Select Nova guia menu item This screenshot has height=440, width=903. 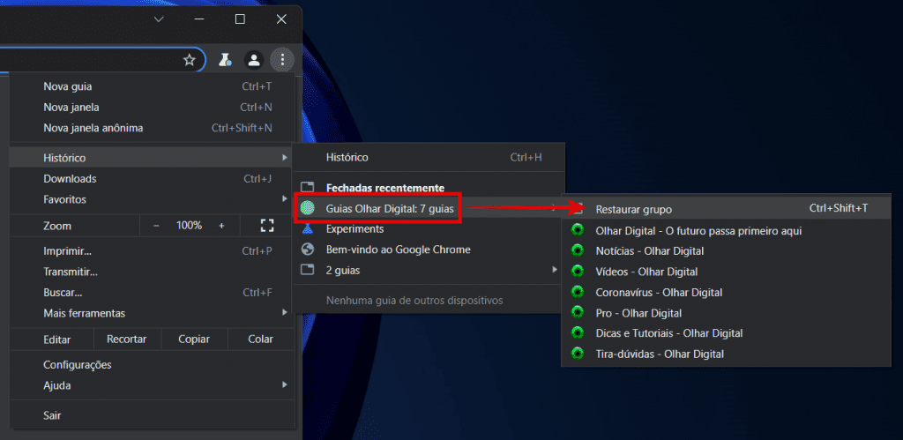(x=152, y=86)
